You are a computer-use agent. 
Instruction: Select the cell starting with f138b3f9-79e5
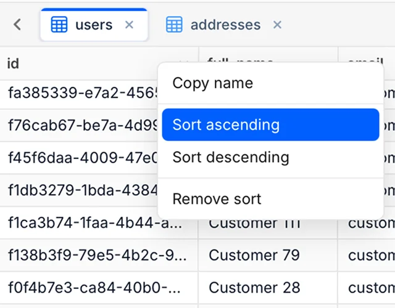(x=99, y=255)
